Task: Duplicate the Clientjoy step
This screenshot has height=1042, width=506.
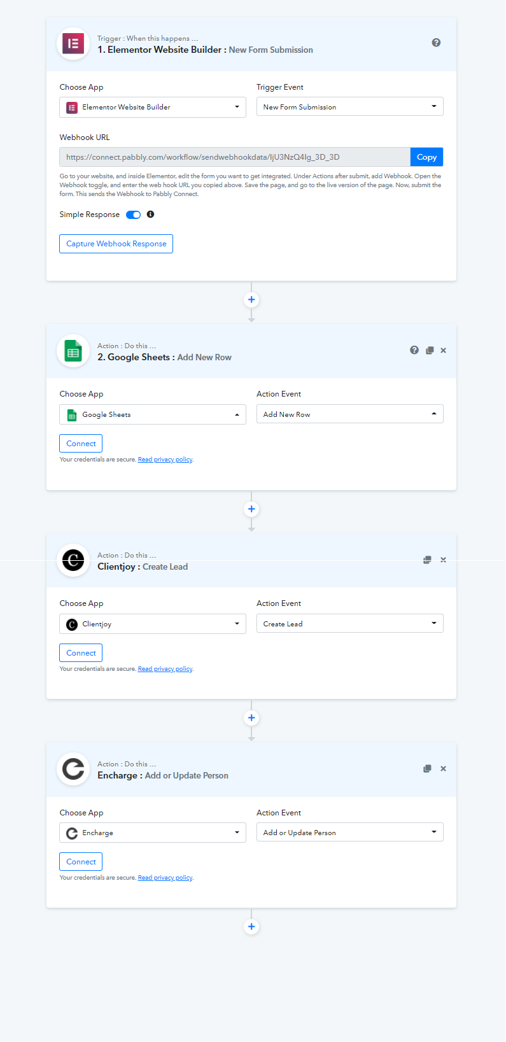Action: click(427, 560)
